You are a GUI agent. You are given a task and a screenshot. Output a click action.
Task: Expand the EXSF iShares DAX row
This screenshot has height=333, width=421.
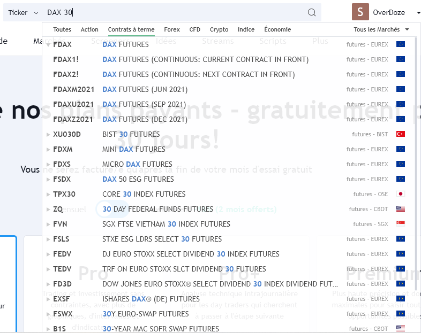tap(48, 299)
